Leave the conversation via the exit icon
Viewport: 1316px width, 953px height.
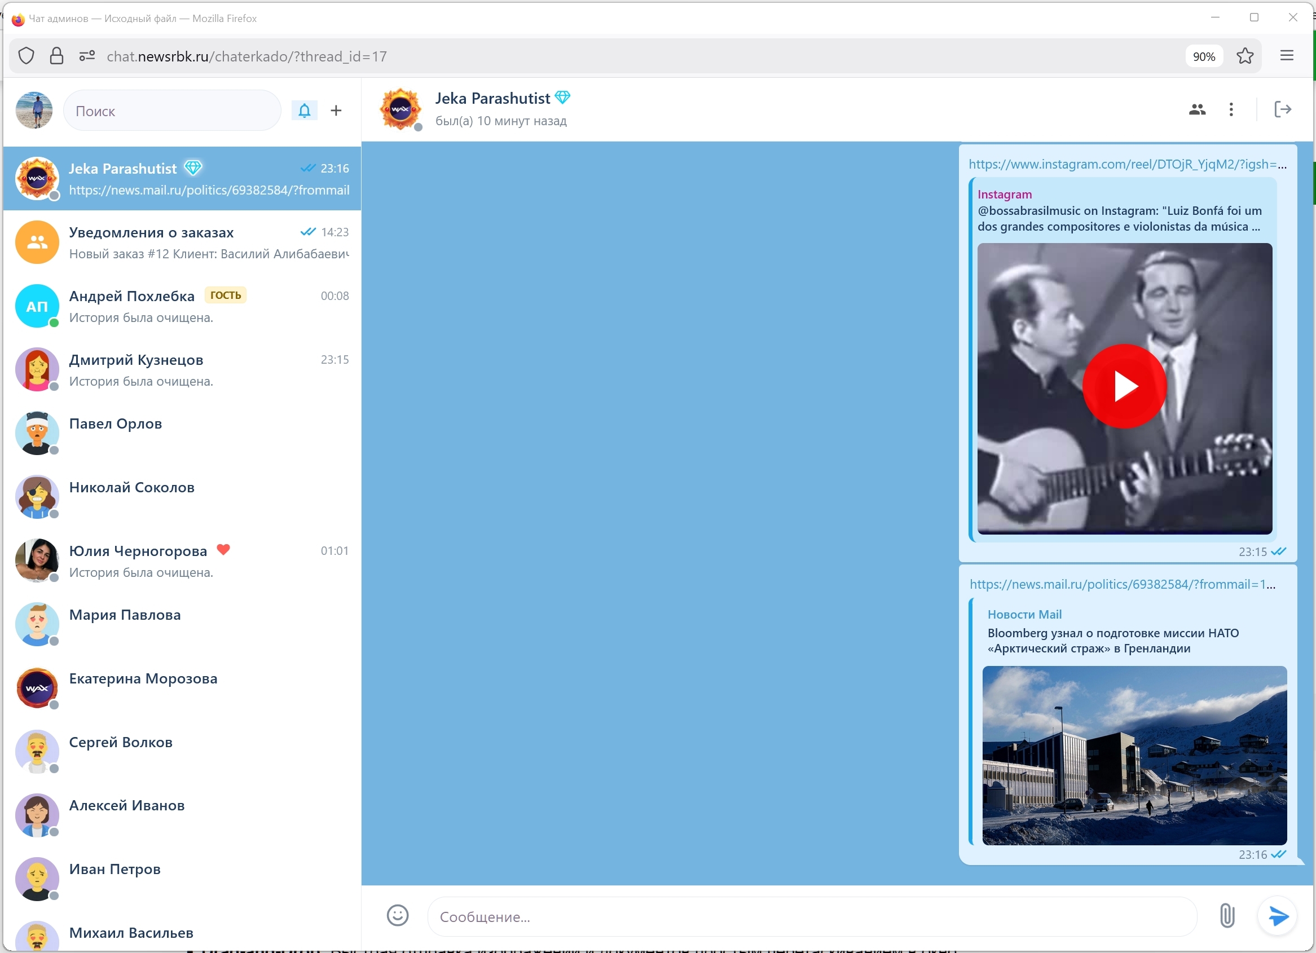(1283, 109)
